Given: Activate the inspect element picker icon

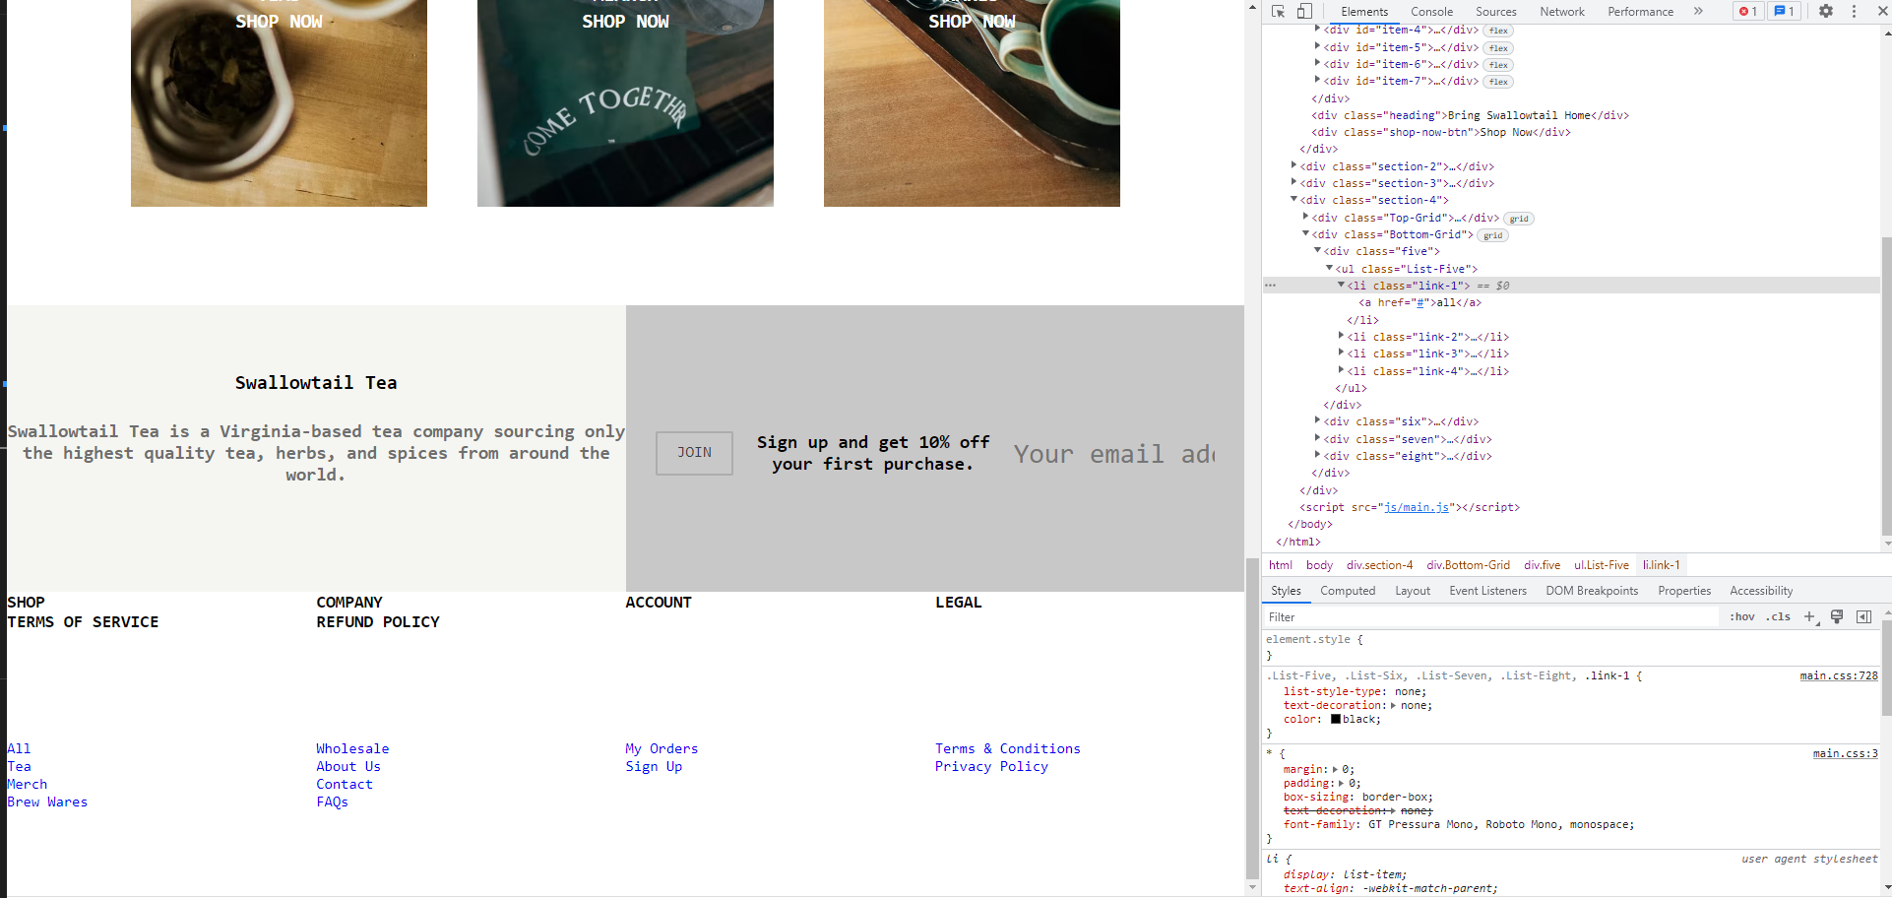Looking at the screenshot, I should pyautogui.click(x=1279, y=12).
